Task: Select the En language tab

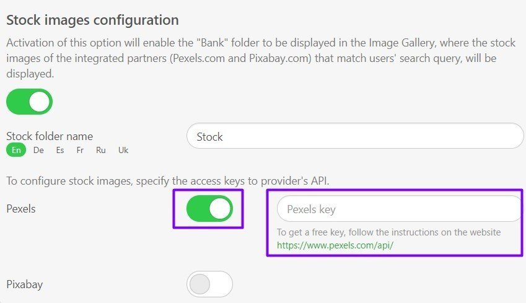Action: (16, 150)
